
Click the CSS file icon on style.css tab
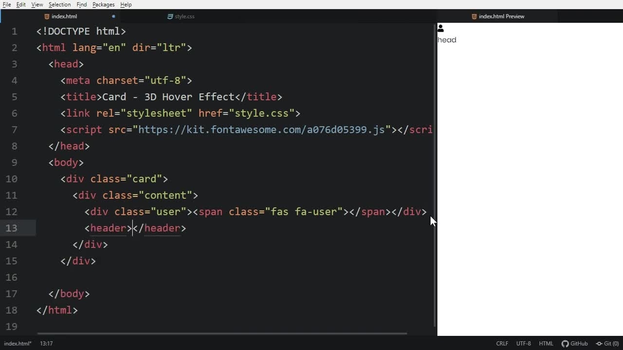coord(170,17)
